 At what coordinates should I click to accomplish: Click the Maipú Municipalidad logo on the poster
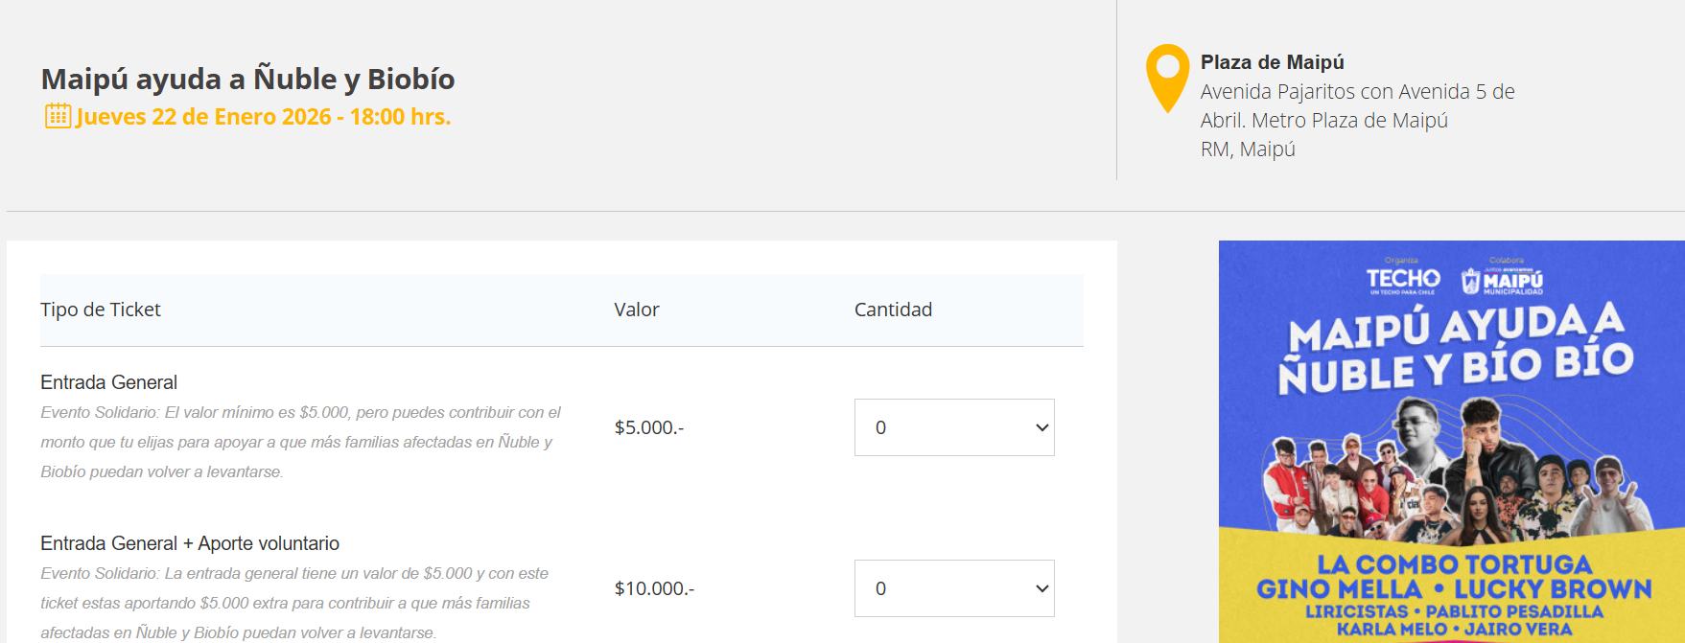(1503, 281)
